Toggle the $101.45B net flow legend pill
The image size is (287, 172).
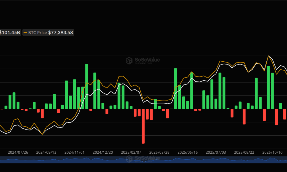10,32
